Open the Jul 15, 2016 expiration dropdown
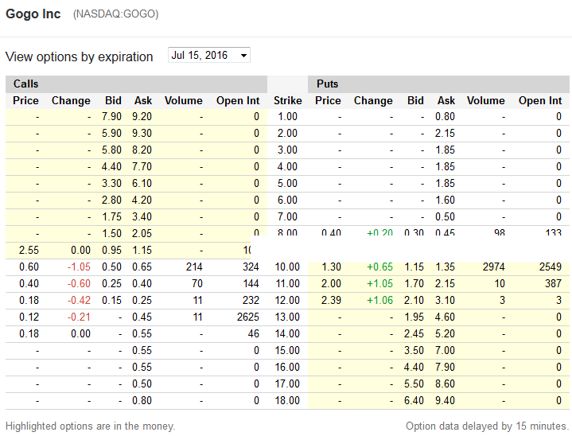The width and height of the screenshot is (572, 436). (x=209, y=55)
